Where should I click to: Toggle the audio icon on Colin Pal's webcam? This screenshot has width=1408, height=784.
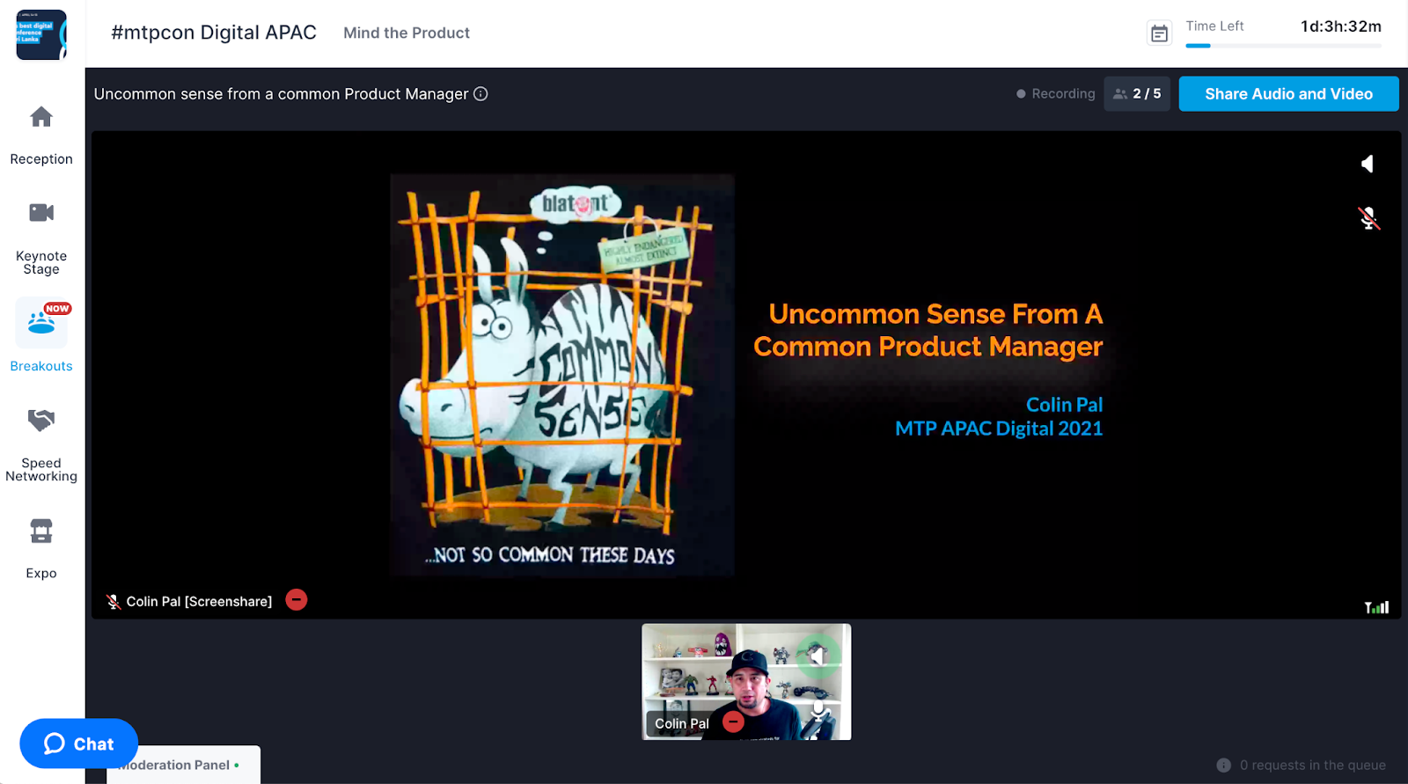[818, 656]
